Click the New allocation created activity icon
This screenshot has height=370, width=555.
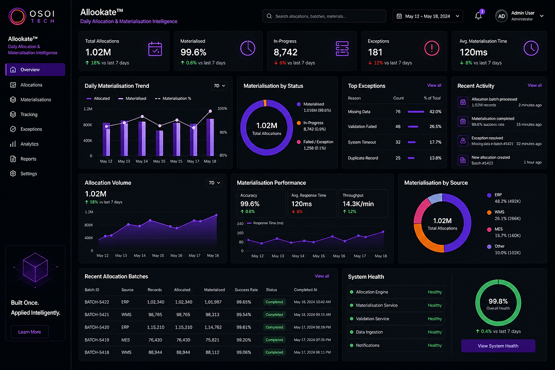click(x=463, y=160)
